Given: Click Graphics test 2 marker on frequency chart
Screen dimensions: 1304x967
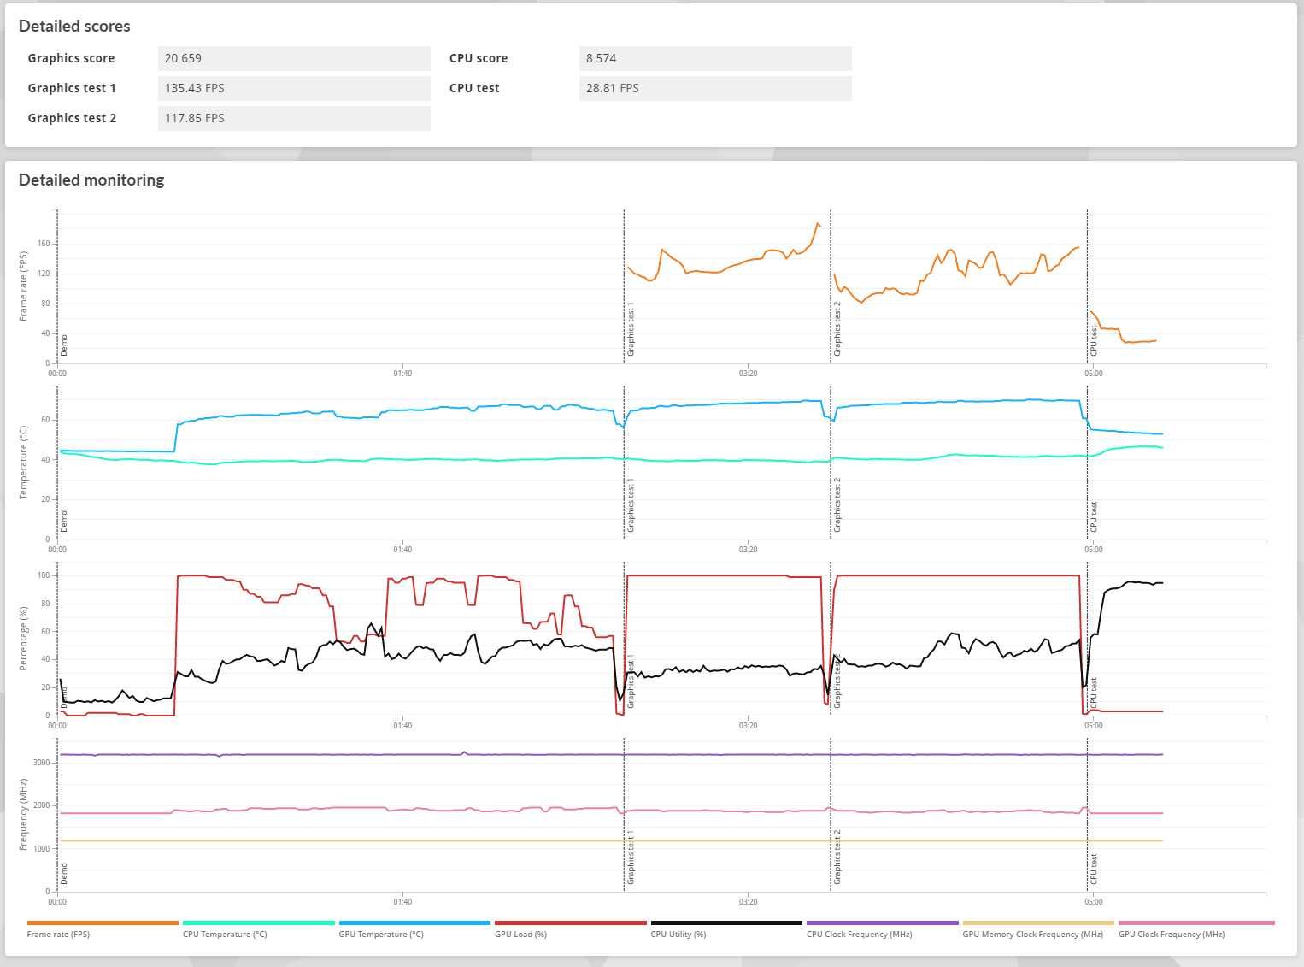Looking at the screenshot, I should [837, 857].
